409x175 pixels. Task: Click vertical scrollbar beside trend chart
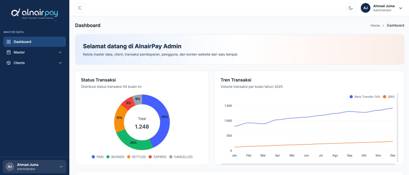pos(397,127)
